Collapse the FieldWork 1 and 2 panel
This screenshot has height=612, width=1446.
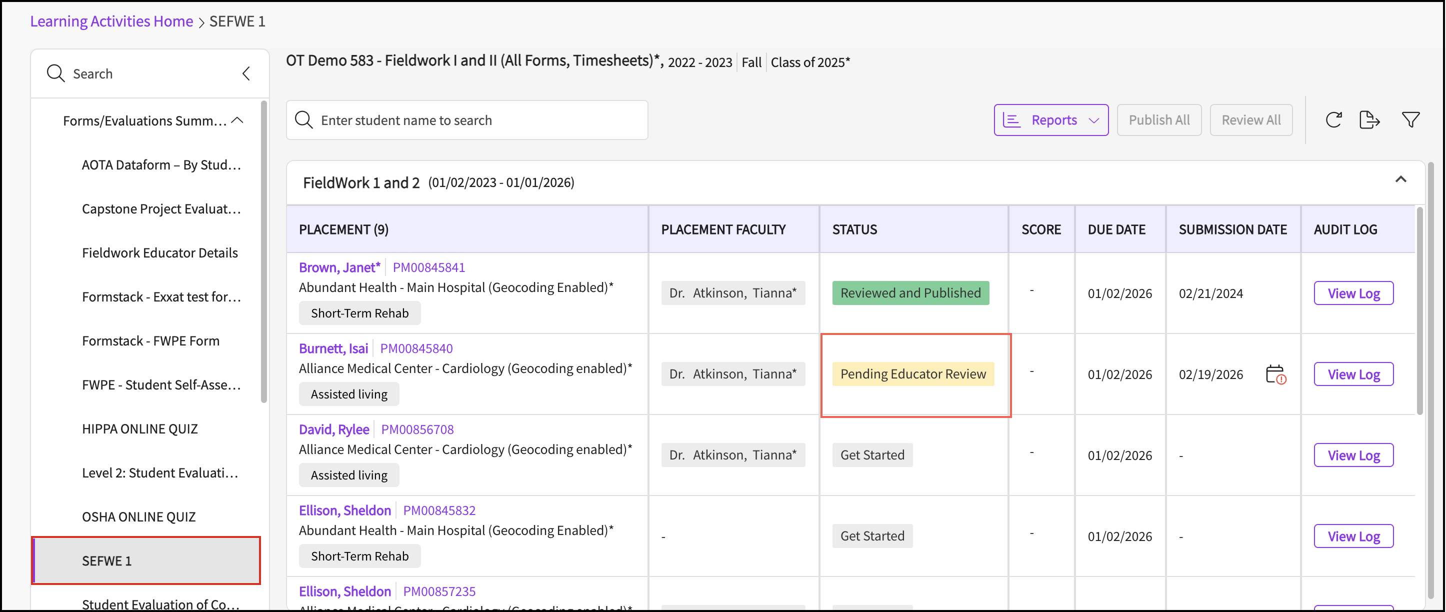(x=1400, y=179)
